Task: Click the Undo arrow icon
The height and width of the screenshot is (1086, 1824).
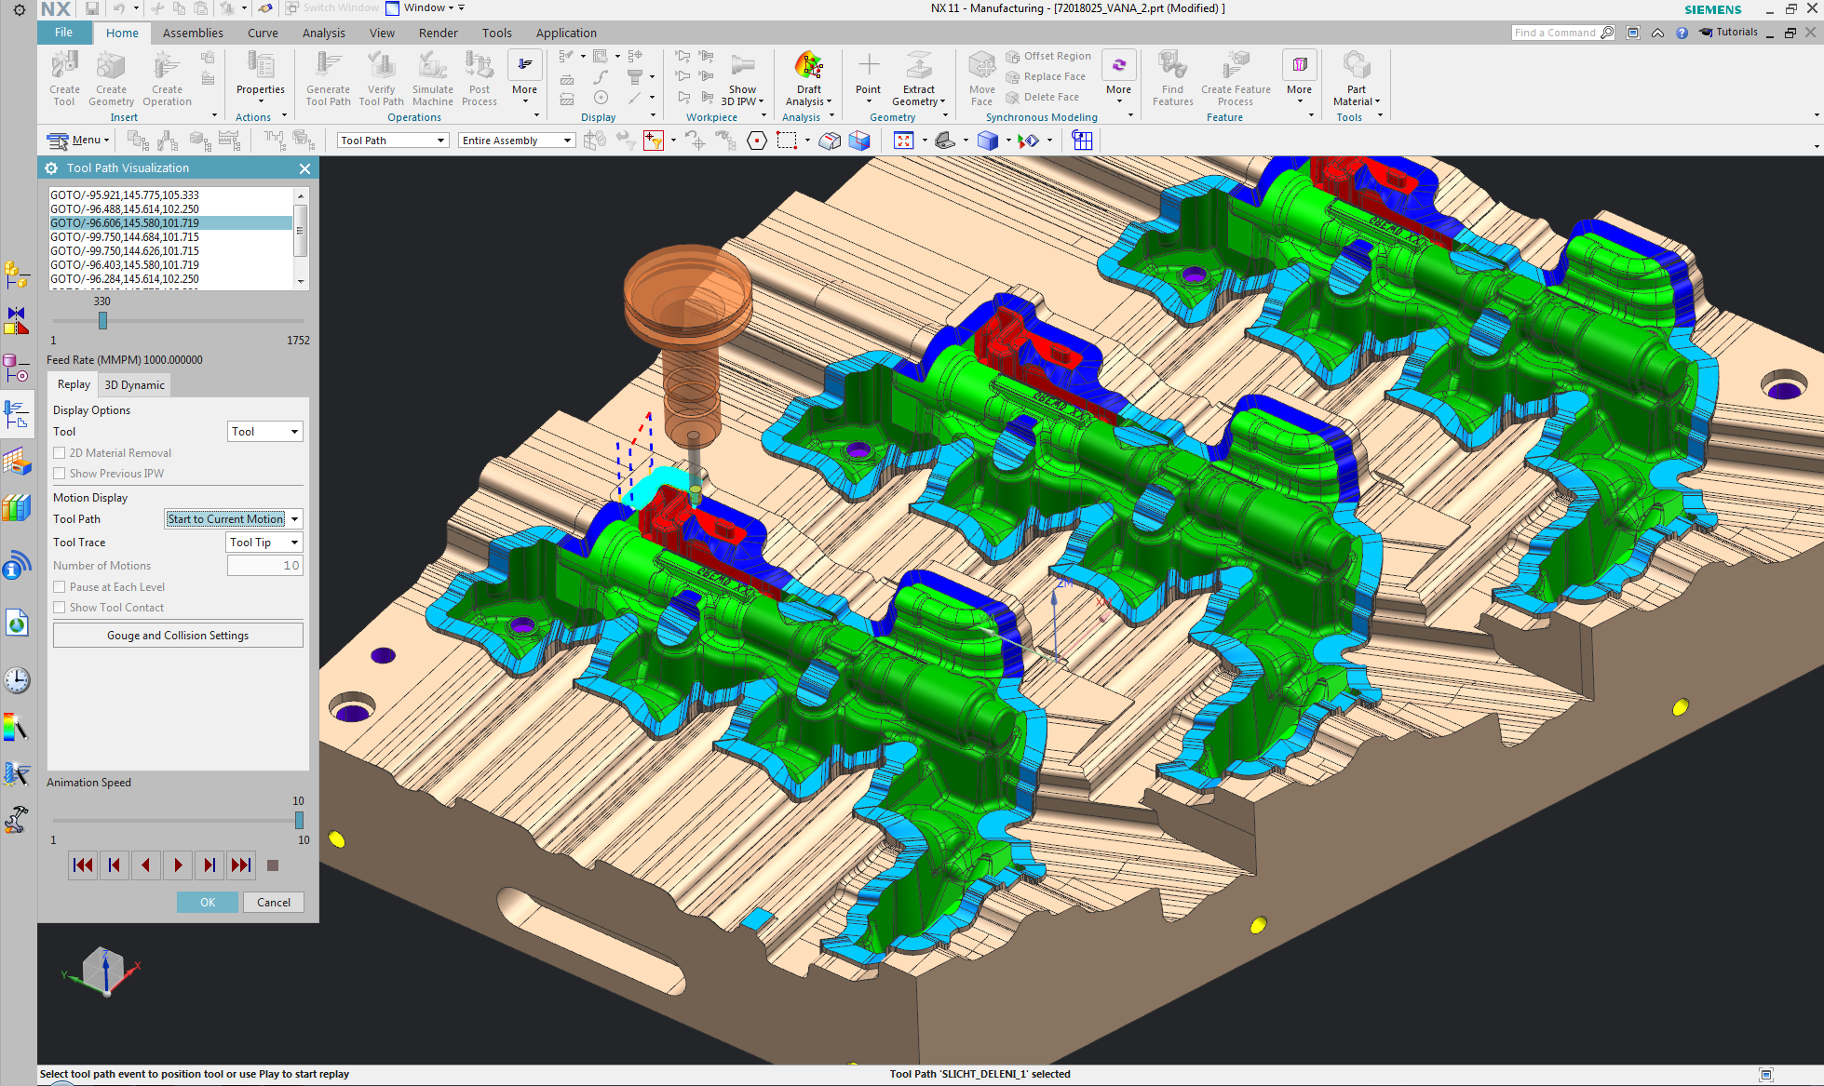Action: pos(119,8)
